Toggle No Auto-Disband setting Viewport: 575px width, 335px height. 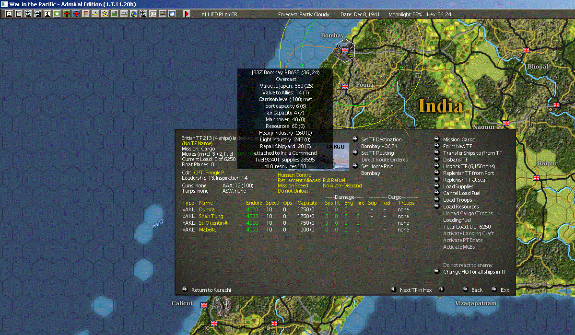(x=342, y=185)
